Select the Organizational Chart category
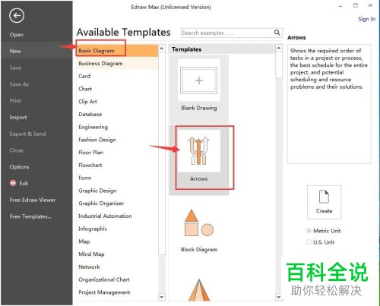Image resolution: width=380 pixels, height=306 pixels. pos(104,279)
